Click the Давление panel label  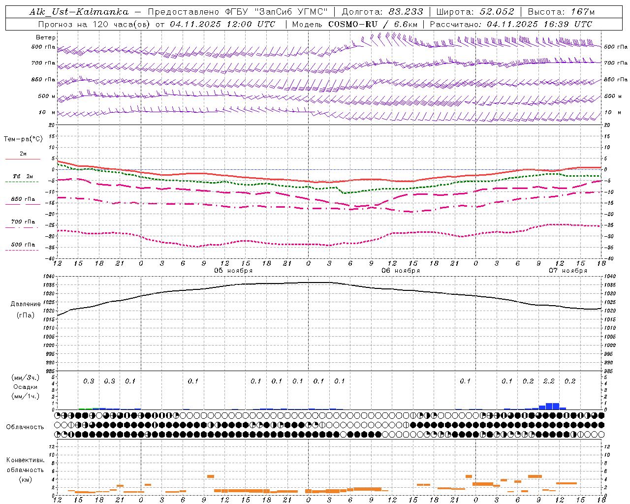26,304
